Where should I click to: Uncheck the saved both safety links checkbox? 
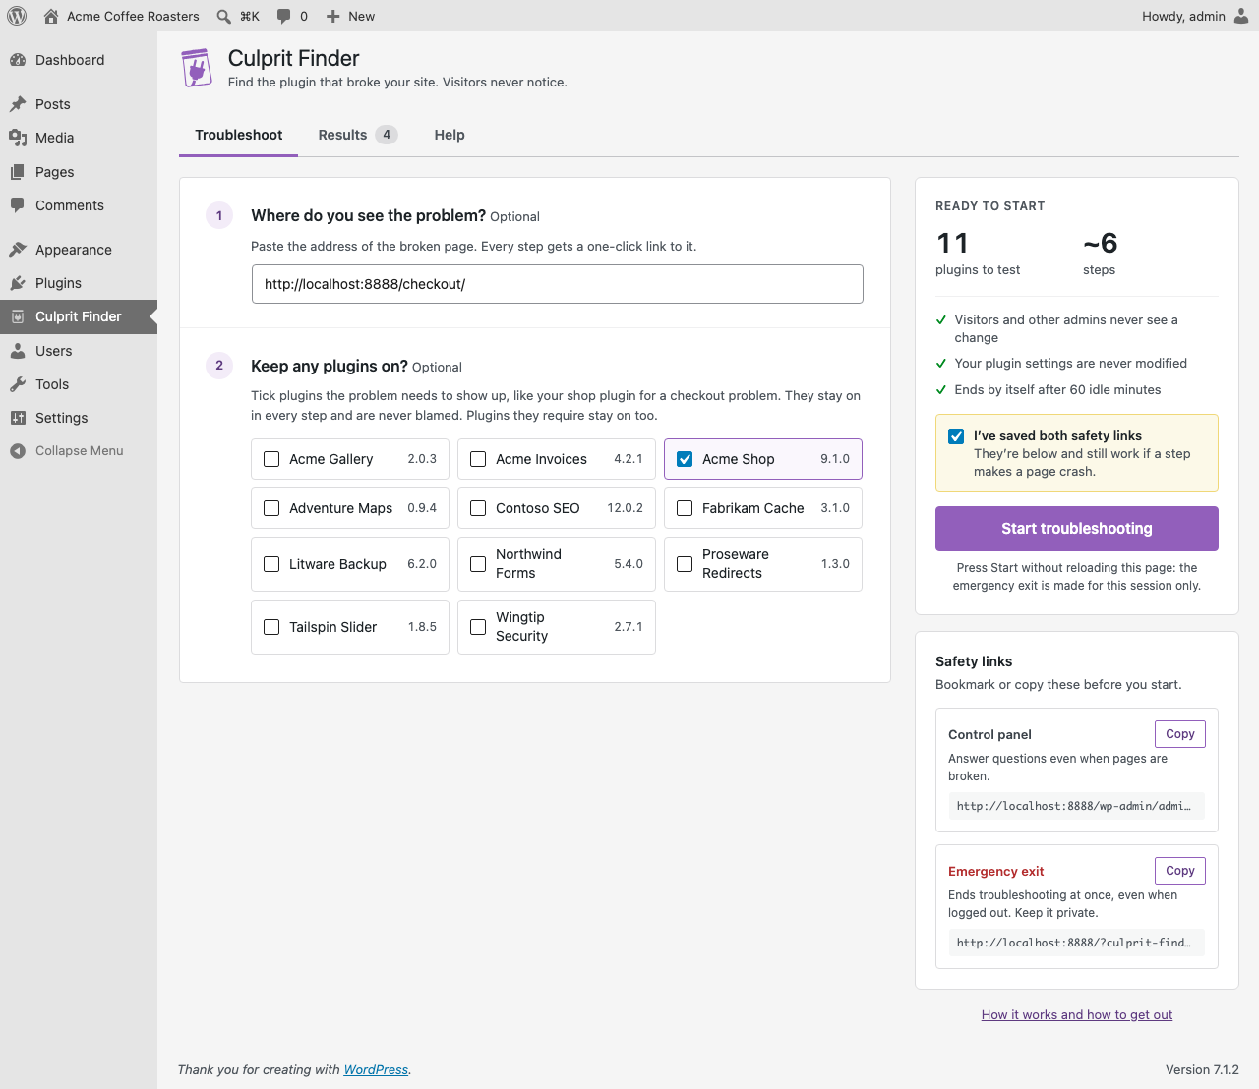(x=956, y=436)
